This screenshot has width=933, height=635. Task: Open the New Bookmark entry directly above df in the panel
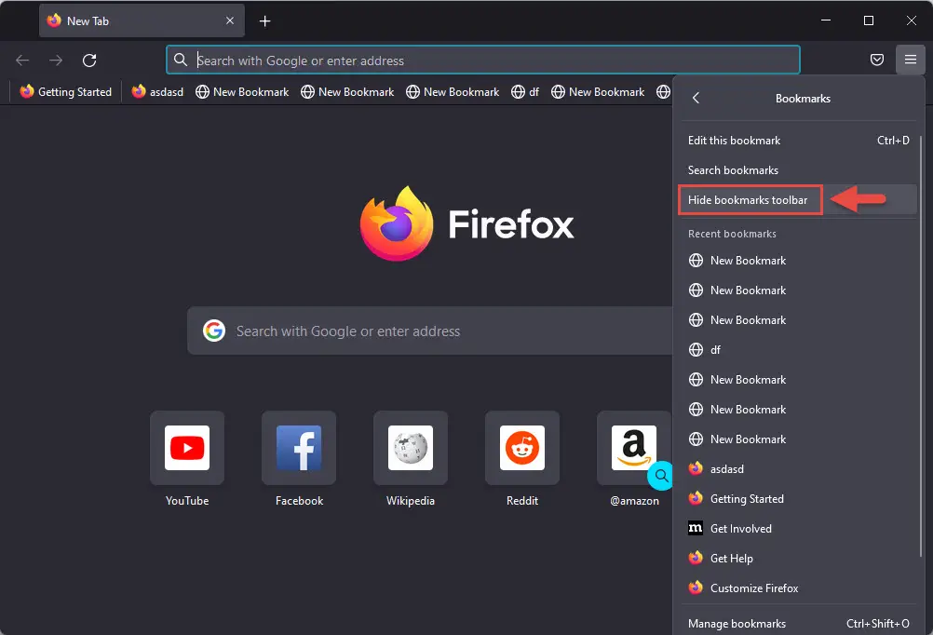tap(798, 320)
